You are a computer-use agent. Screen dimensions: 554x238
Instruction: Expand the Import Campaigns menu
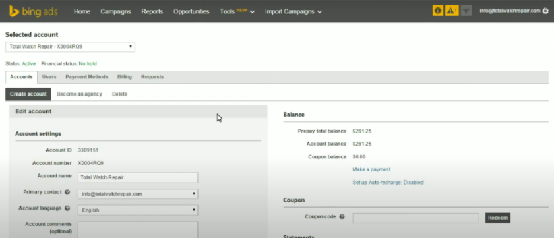pyautogui.click(x=293, y=11)
